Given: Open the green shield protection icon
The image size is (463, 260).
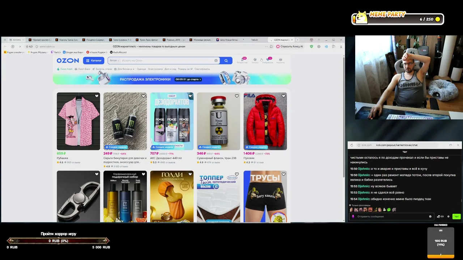Looking at the screenshot, I should [311, 47].
